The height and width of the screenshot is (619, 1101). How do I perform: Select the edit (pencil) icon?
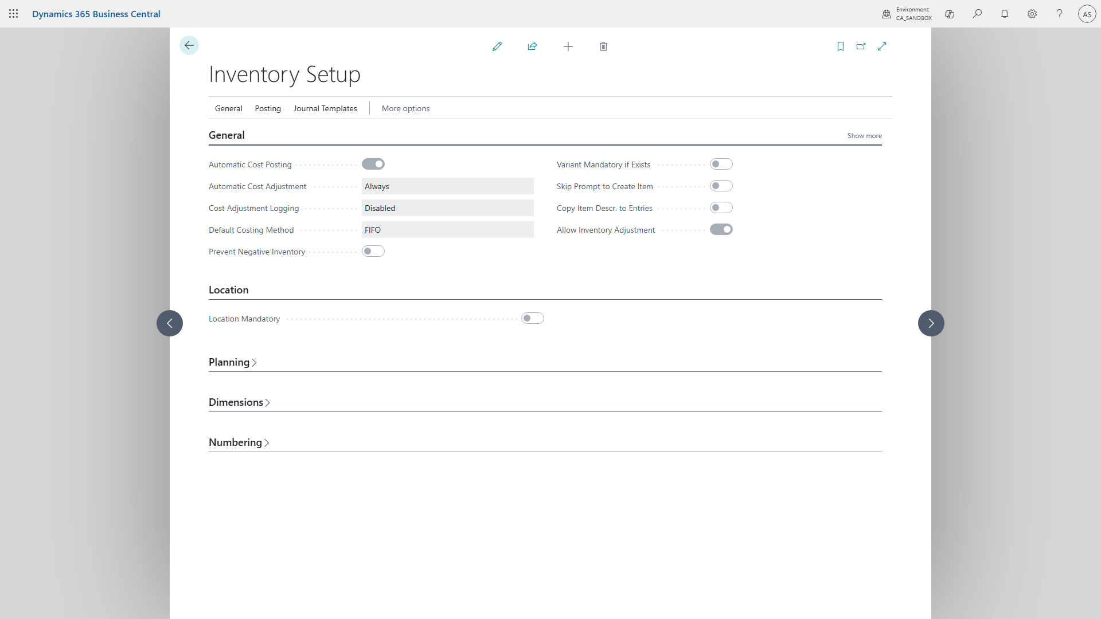pos(498,46)
